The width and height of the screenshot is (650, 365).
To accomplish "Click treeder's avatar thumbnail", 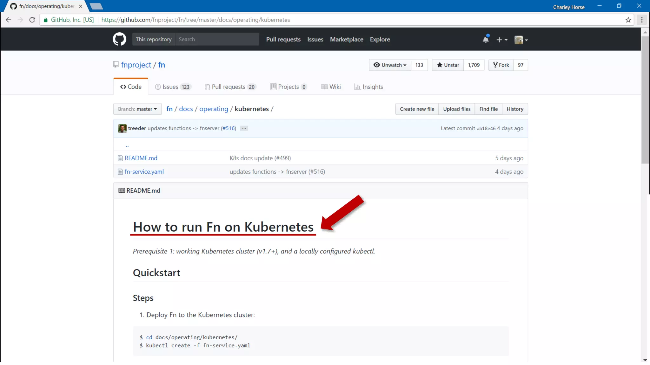I will coord(122,128).
